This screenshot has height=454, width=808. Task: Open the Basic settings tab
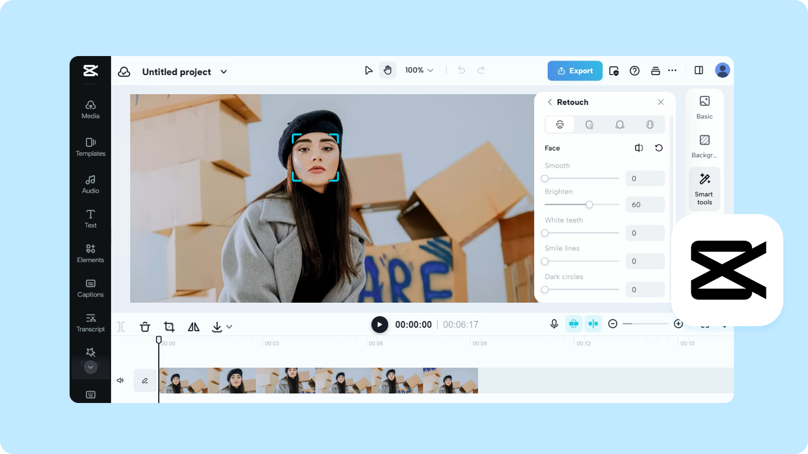click(705, 108)
